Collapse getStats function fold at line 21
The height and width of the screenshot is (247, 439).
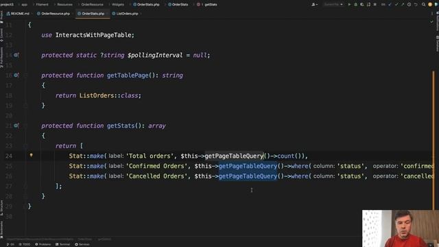[x=25, y=126]
